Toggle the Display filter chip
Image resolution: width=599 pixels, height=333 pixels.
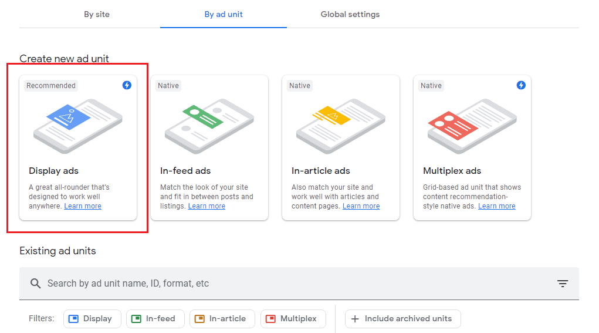tap(92, 319)
